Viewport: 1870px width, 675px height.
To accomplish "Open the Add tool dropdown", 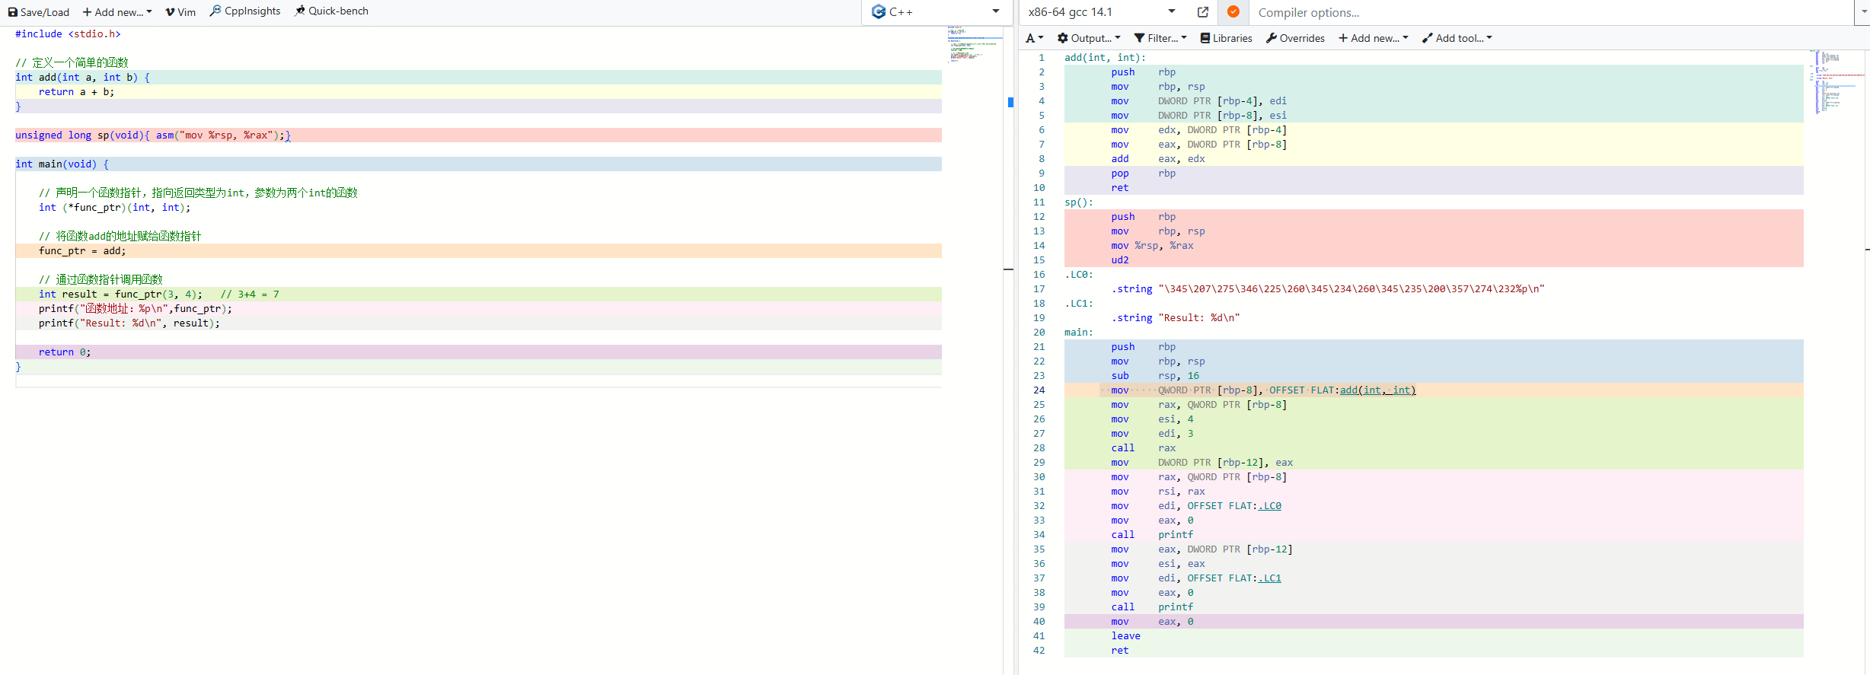I will click(x=1457, y=38).
